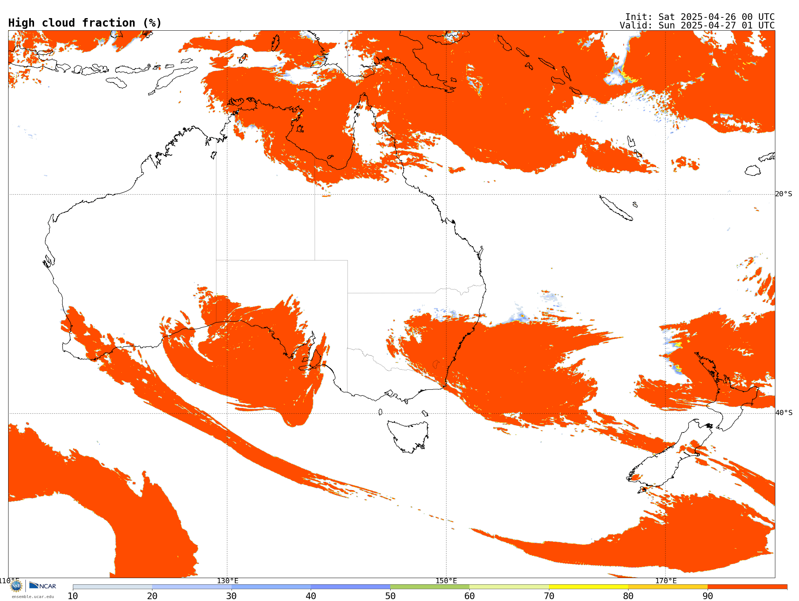
Task: Click the 20°S latitude label
Action: [783, 194]
